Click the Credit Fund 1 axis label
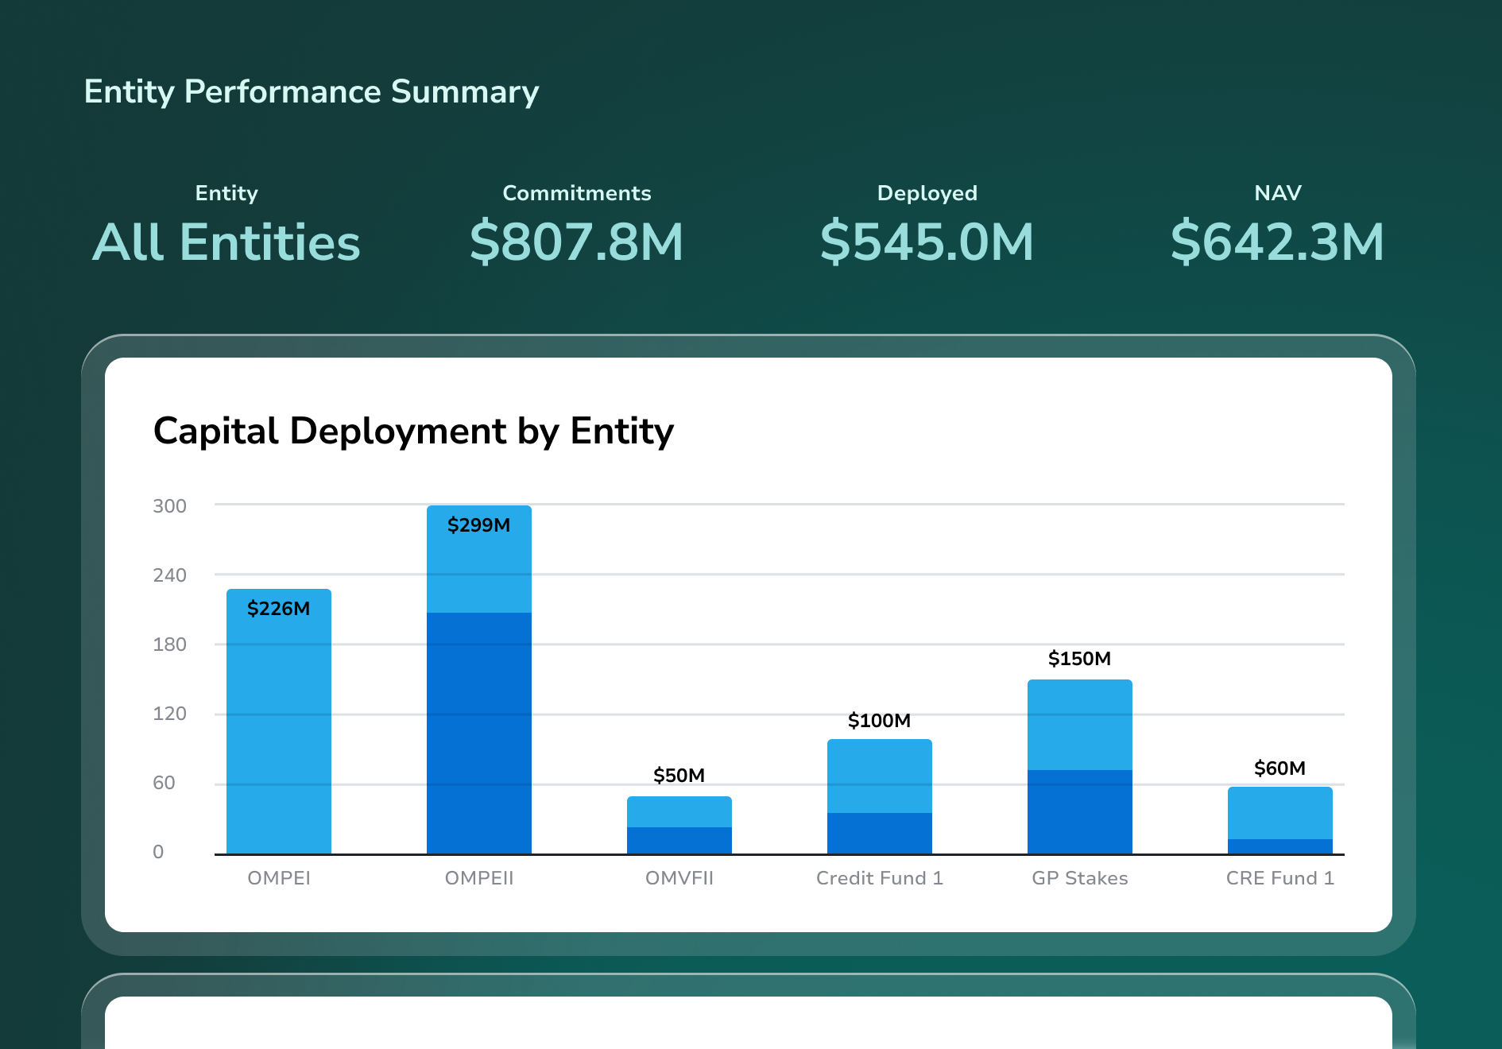The width and height of the screenshot is (1502, 1049). pos(880,878)
